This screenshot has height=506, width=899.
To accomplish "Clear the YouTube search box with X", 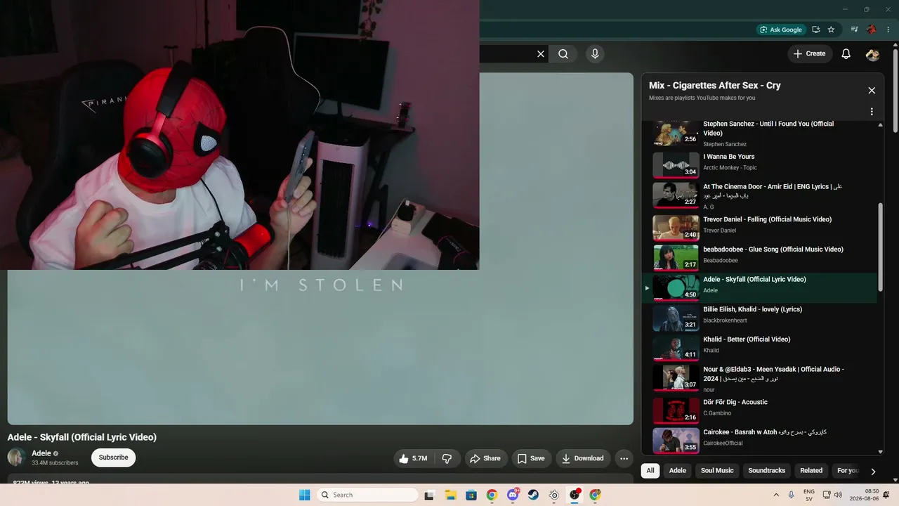I will [x=541, y=54].
